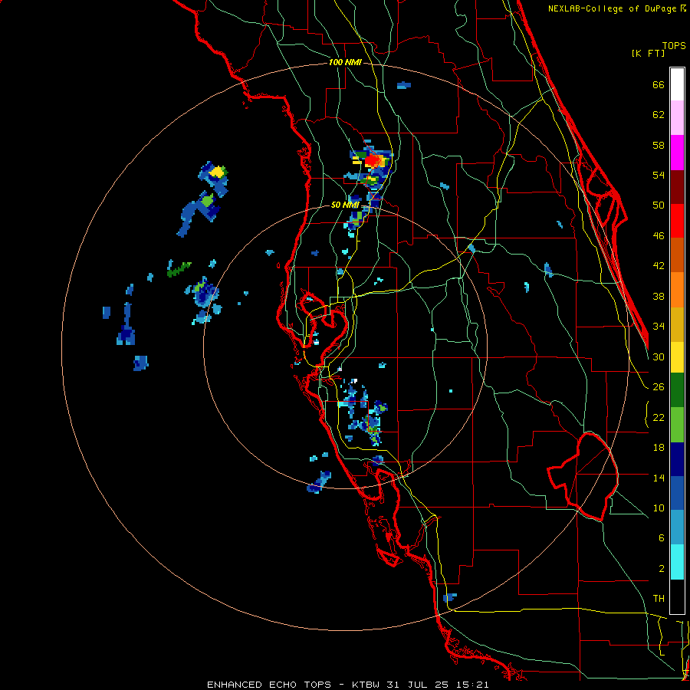Select the bright yellow legend swatch
690x690 pixels.
pos(677,356)
